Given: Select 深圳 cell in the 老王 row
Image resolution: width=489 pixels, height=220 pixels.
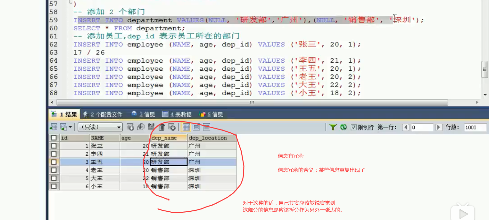Looking at the screenshot, I should (212, 170).
